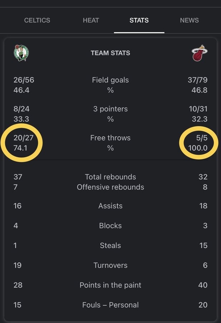
Task: Click the Total rebounds row label
Action: pyautogui.click(x=111, y=177)
